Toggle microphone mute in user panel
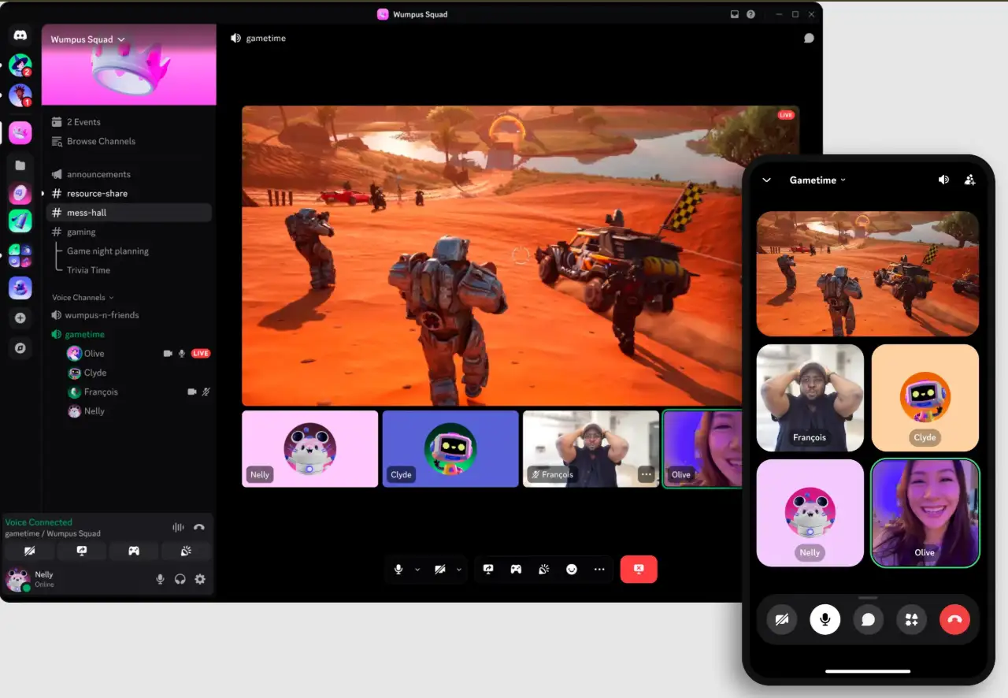This screenshot has width=1008, height=698. 160,579
